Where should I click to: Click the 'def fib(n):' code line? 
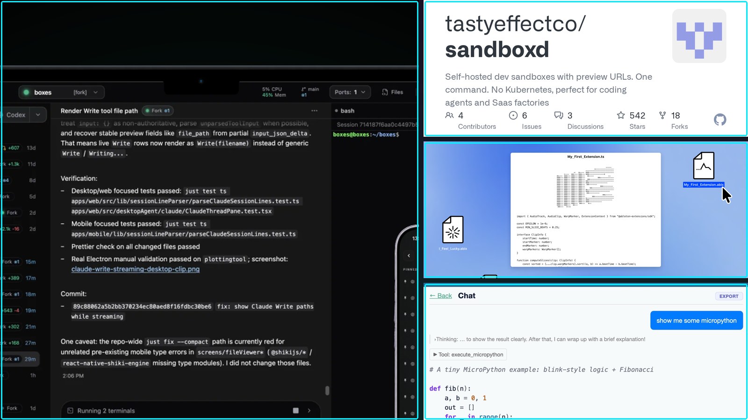tap(450, 389)
